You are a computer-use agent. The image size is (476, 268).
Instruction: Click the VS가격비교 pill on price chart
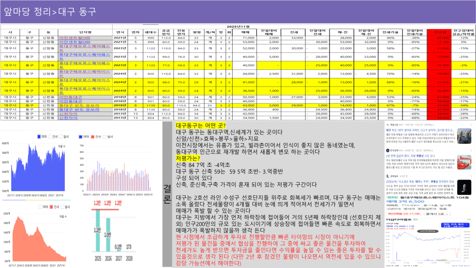tap(428, 231)
